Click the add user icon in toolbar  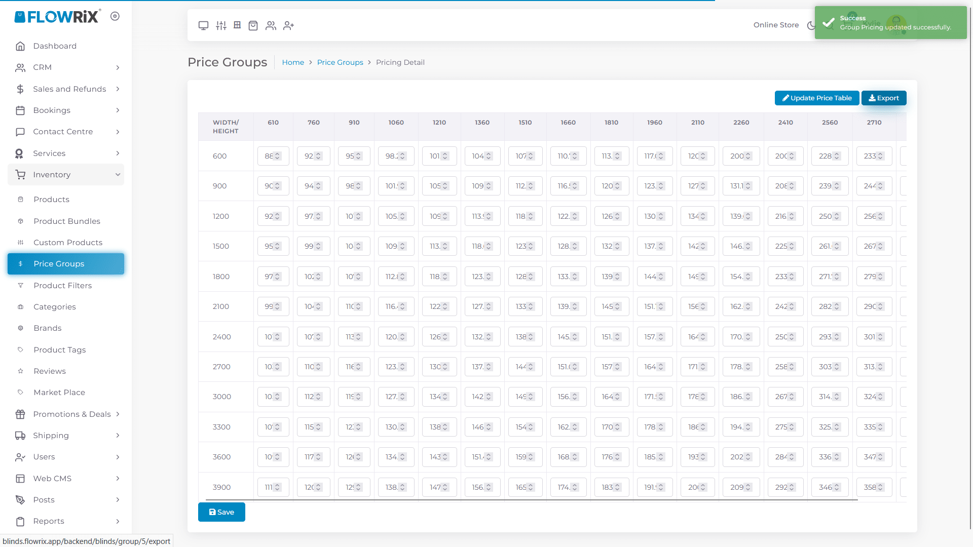coord(289,25)
